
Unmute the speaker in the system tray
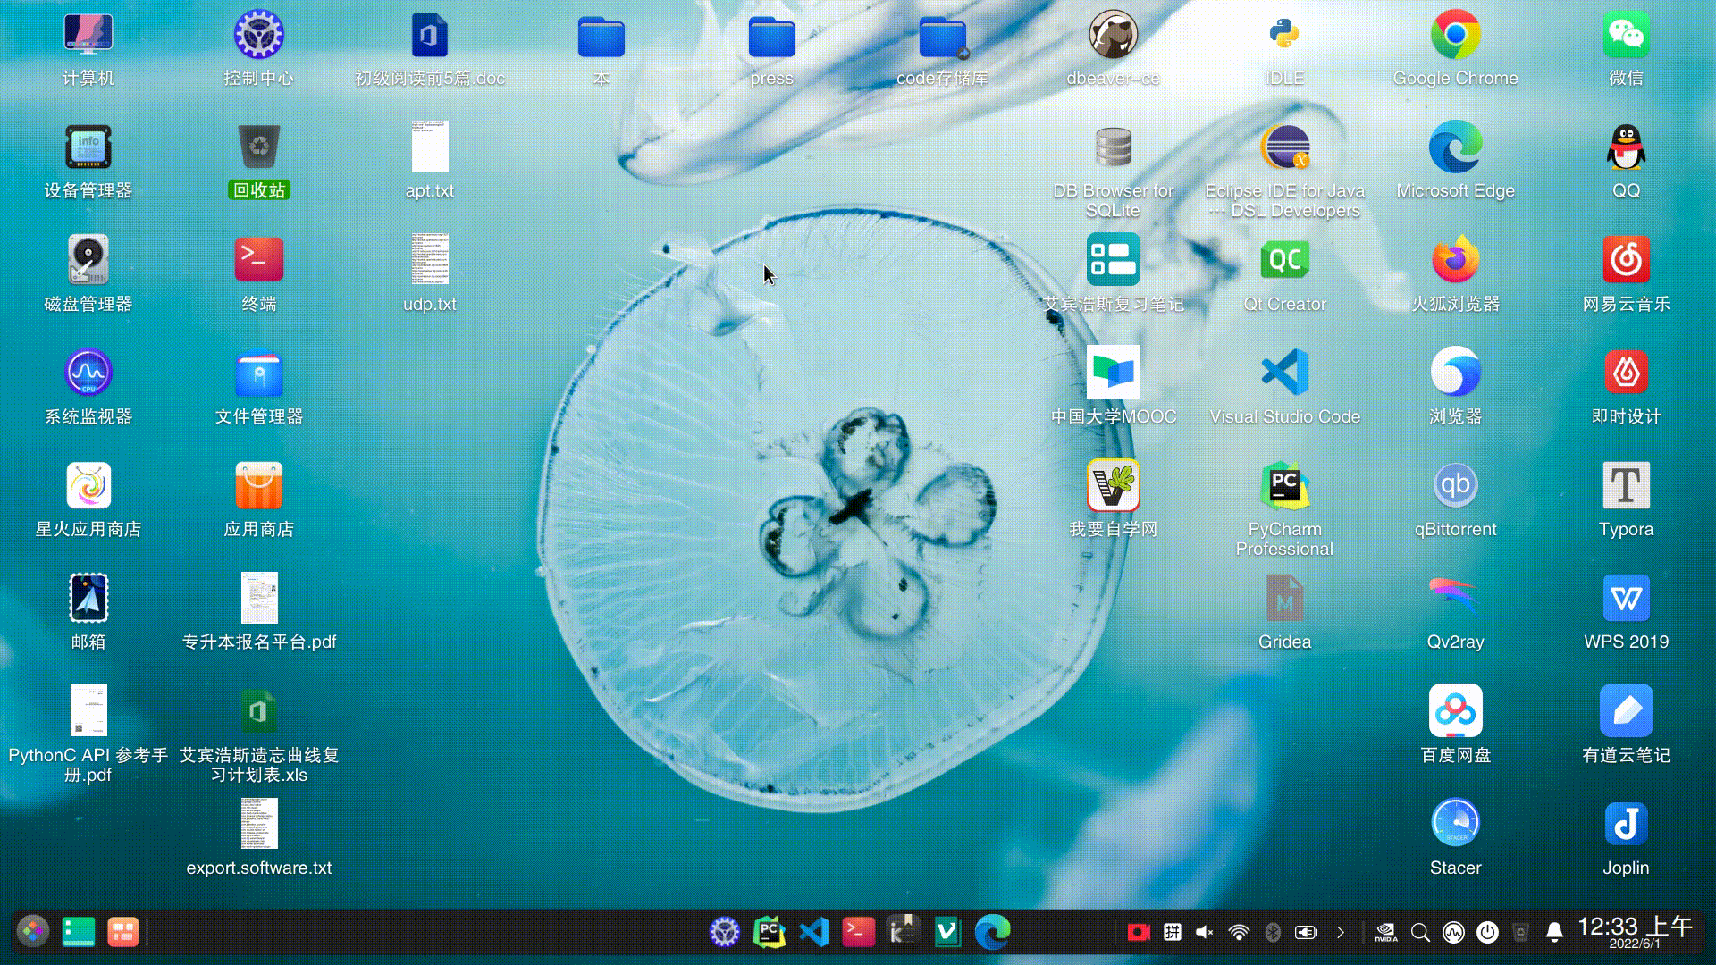[1204, 932]
